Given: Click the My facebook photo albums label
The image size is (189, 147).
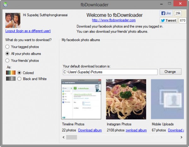Looking at the screenshot, I should coord(81,40).
